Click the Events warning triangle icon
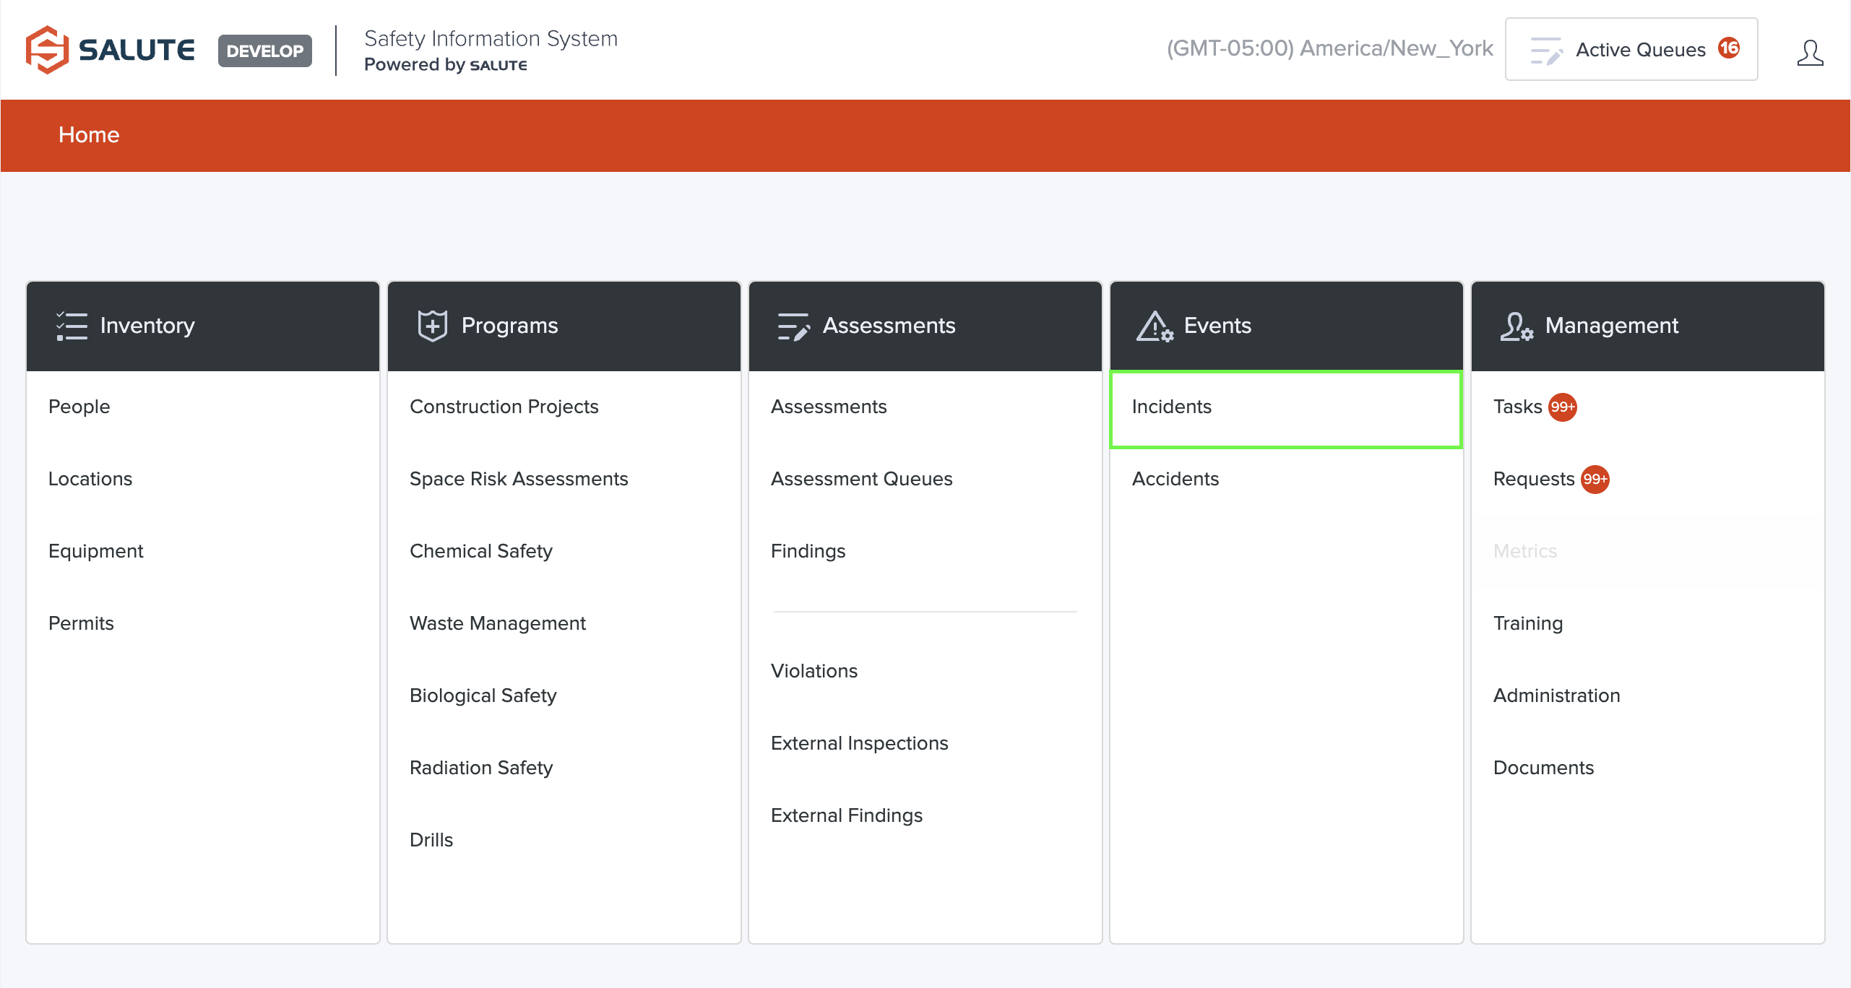Screen dimensions: 1851x988 (x=1154, y=326)
